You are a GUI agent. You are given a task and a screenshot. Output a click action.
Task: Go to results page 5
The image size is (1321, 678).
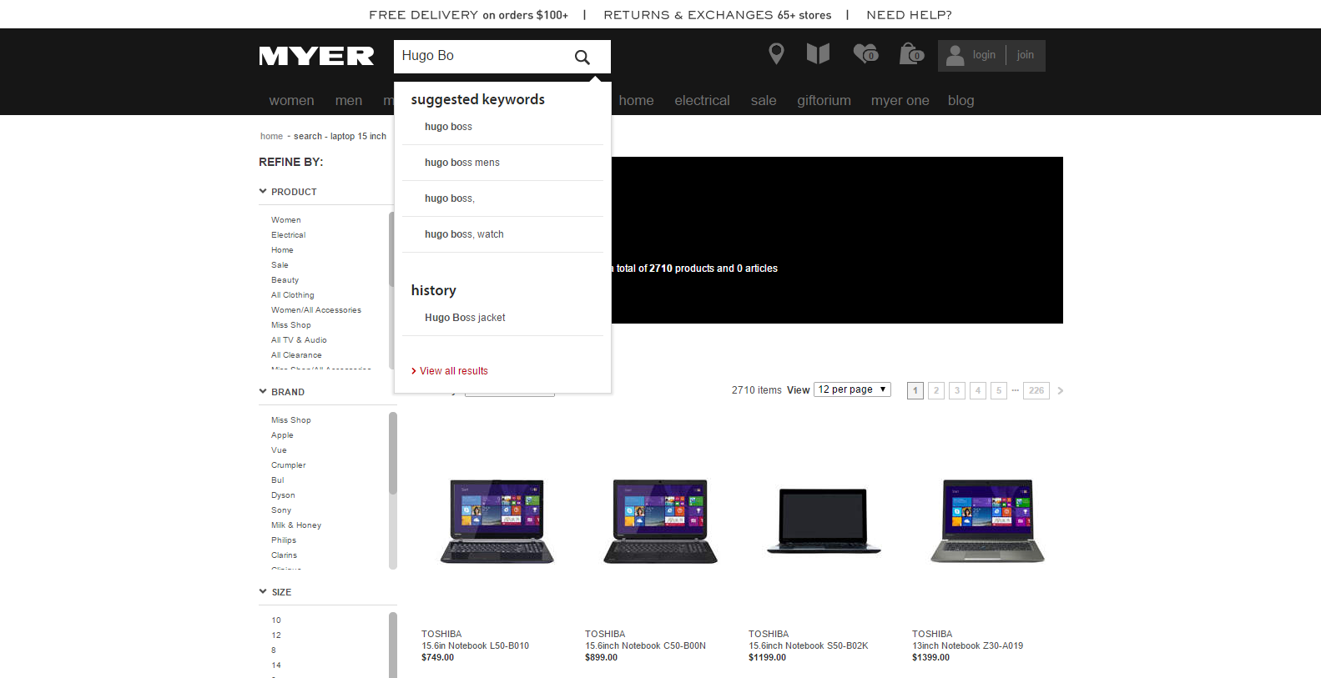pyautogui.click(x=999, y=390)
